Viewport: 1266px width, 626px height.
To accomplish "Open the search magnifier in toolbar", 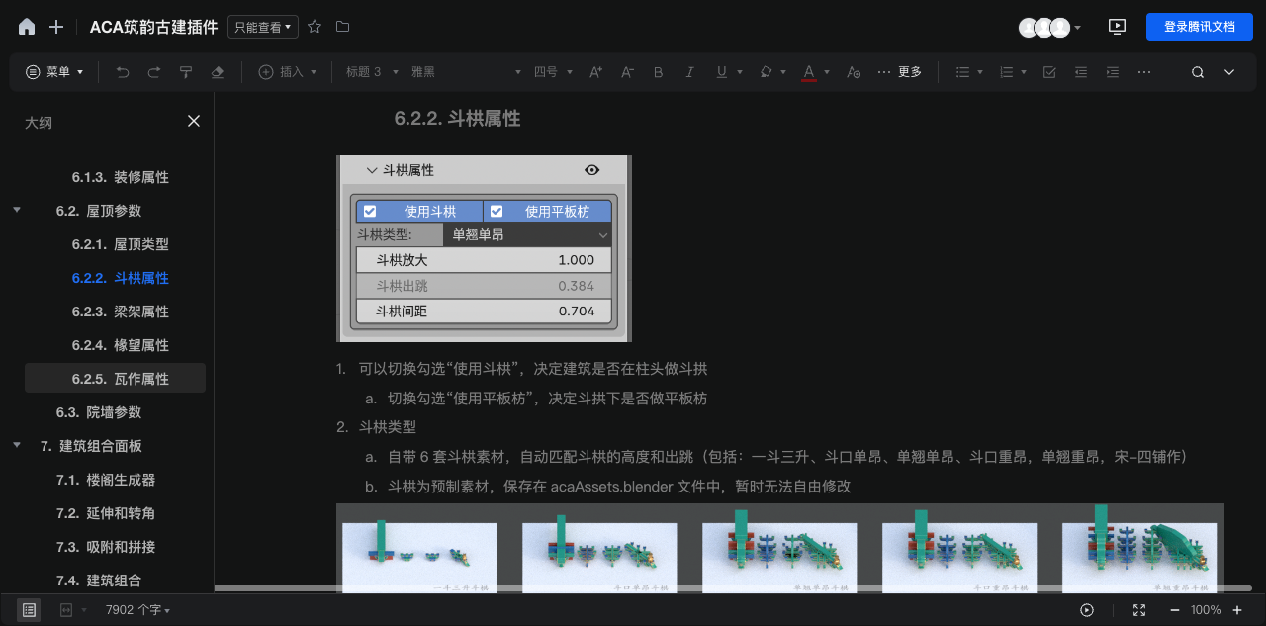I will [x=1198, y=72].
